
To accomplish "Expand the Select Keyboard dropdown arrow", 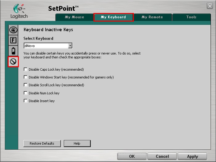I will click(x=70, y=46).
